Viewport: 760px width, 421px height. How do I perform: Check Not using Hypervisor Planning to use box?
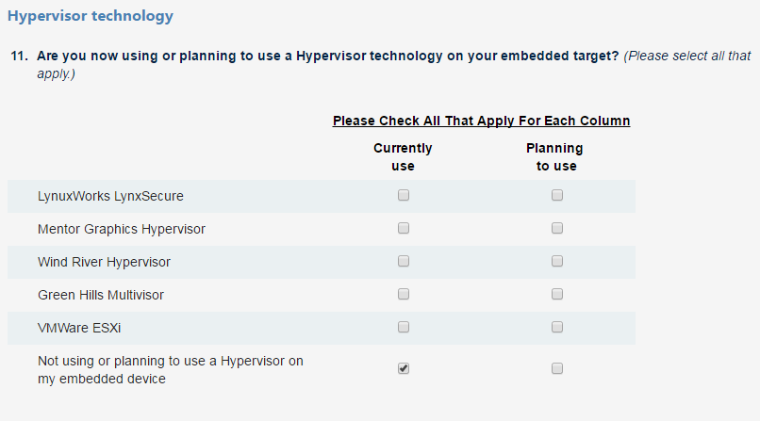tap(557, 368)
